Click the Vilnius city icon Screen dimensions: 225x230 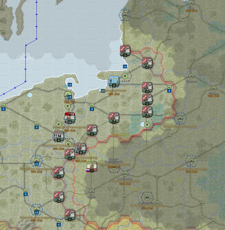click(x=213, y=88)
